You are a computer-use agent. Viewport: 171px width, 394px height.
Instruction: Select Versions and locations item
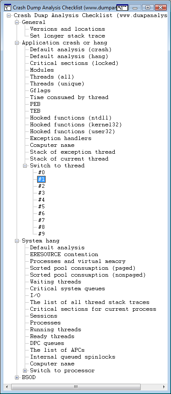(67, 29)
